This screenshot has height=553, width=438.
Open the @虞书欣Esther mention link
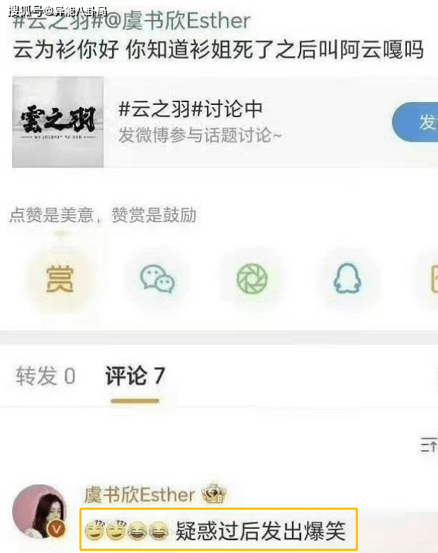point(176,21)
